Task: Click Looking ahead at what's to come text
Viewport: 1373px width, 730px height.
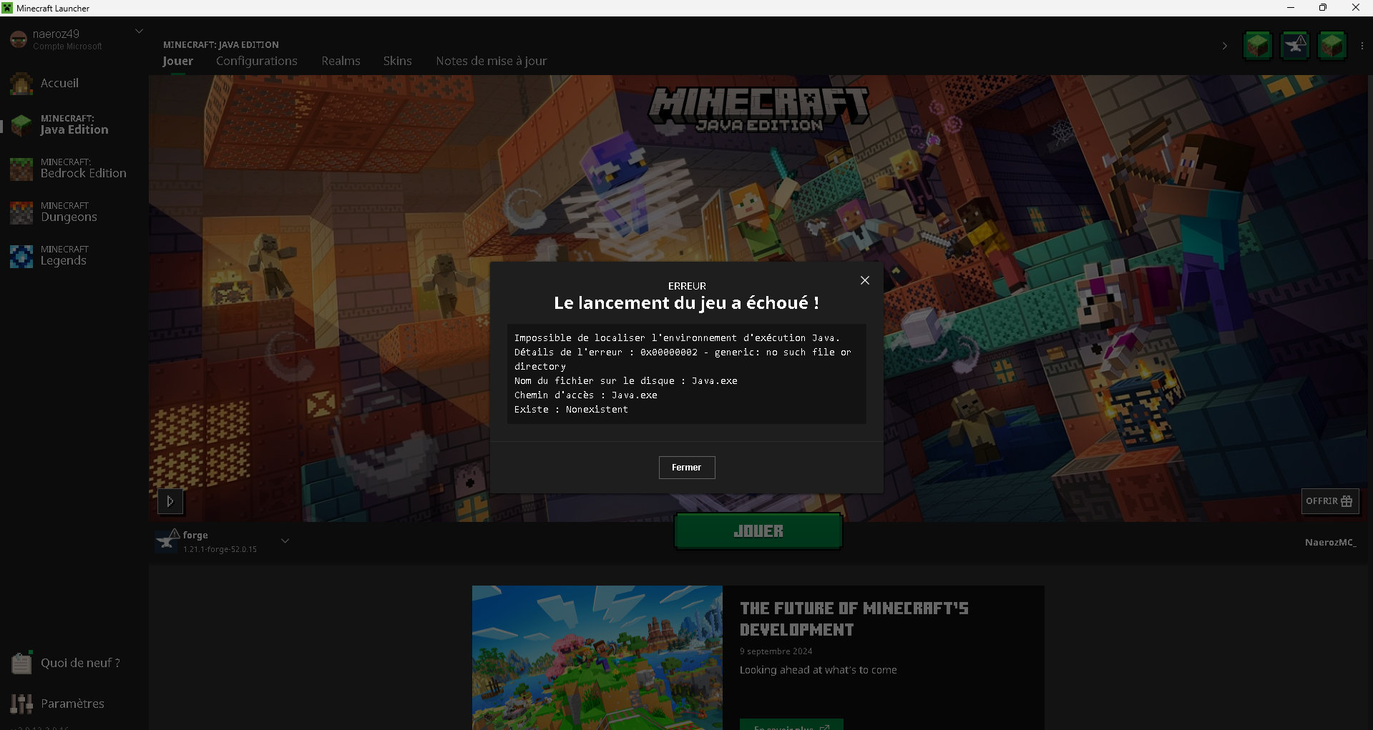Action: click(818, 670)
